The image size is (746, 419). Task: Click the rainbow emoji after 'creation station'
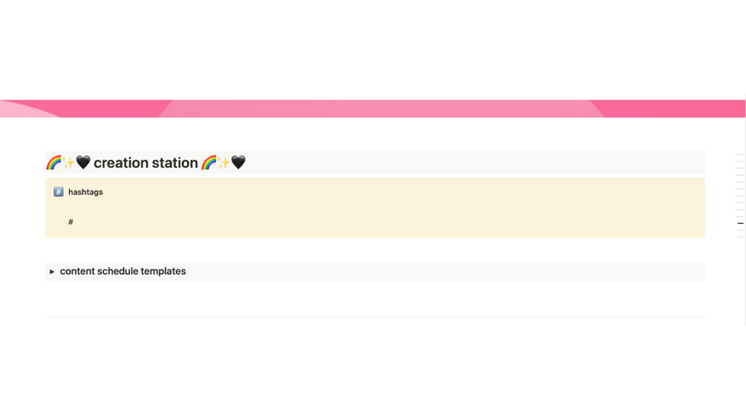pos(209,162)
